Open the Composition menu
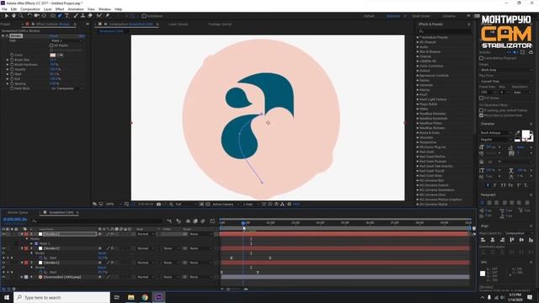 pyautogui.click(x=30, y=9)
